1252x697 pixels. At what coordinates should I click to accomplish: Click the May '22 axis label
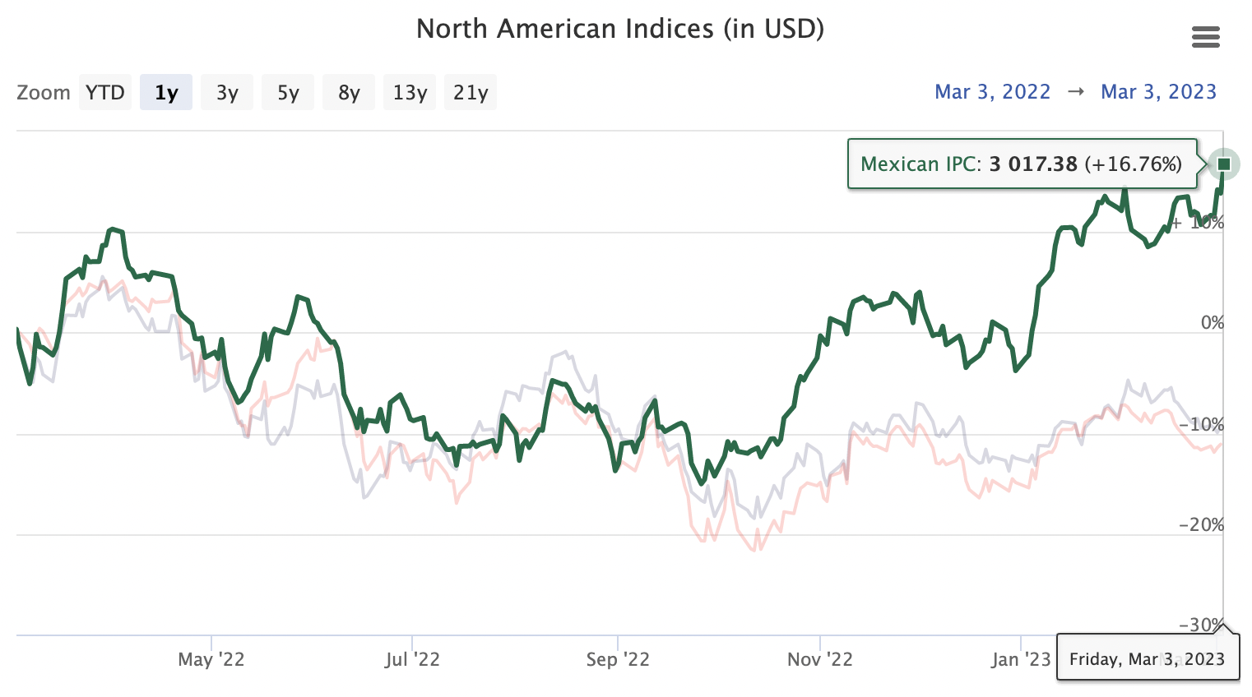(x=211, y=659)
